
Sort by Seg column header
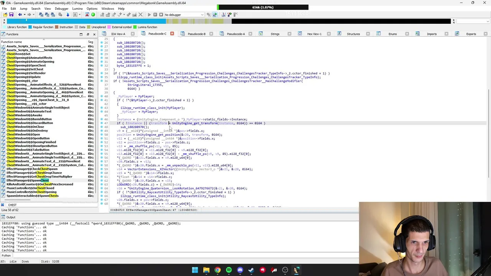(91, 42)
